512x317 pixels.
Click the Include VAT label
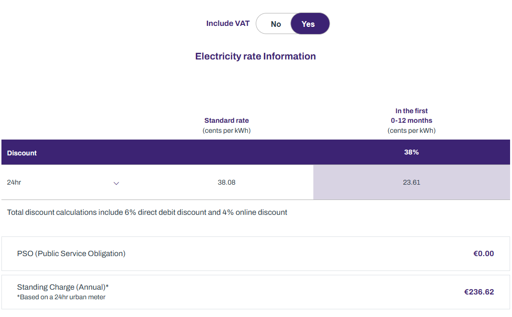tap(228, 23)
